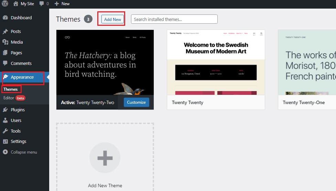Open the Plugins menu
336x191 pixels.
coord(18,110)
